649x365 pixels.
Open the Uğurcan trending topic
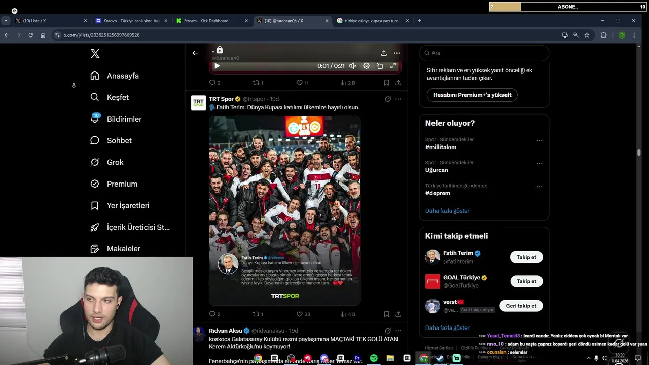437,170
